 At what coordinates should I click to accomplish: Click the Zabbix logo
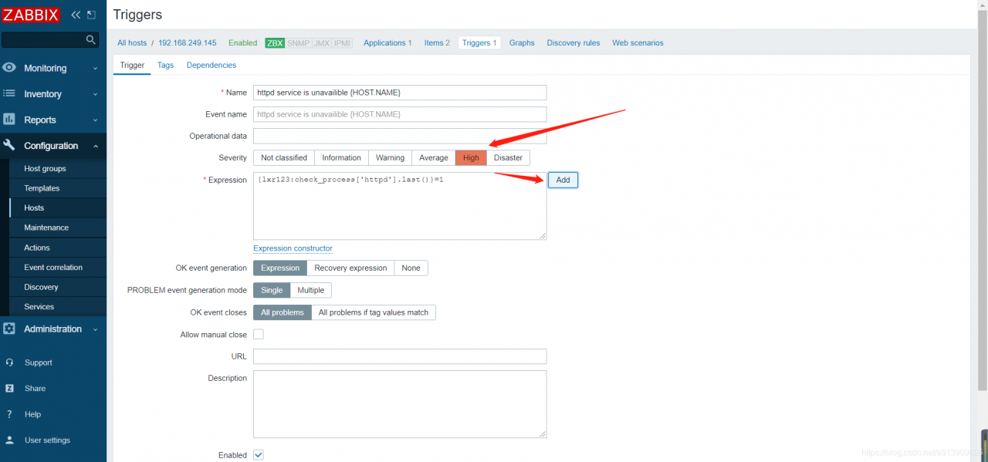(x=31, y=15)
